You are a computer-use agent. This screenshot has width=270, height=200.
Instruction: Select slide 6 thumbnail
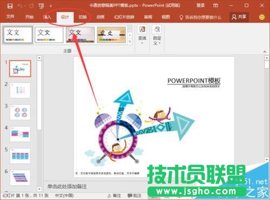click(x=20, y=177)
